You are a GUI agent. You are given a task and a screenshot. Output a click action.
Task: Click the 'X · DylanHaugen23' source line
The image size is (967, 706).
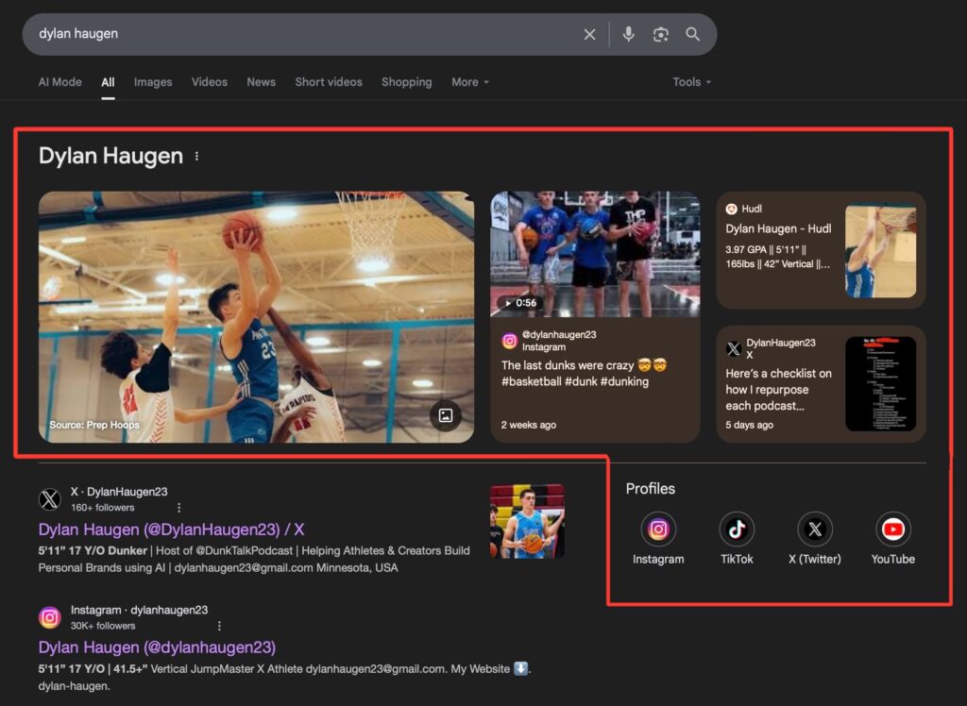click(x=119, y=492)
